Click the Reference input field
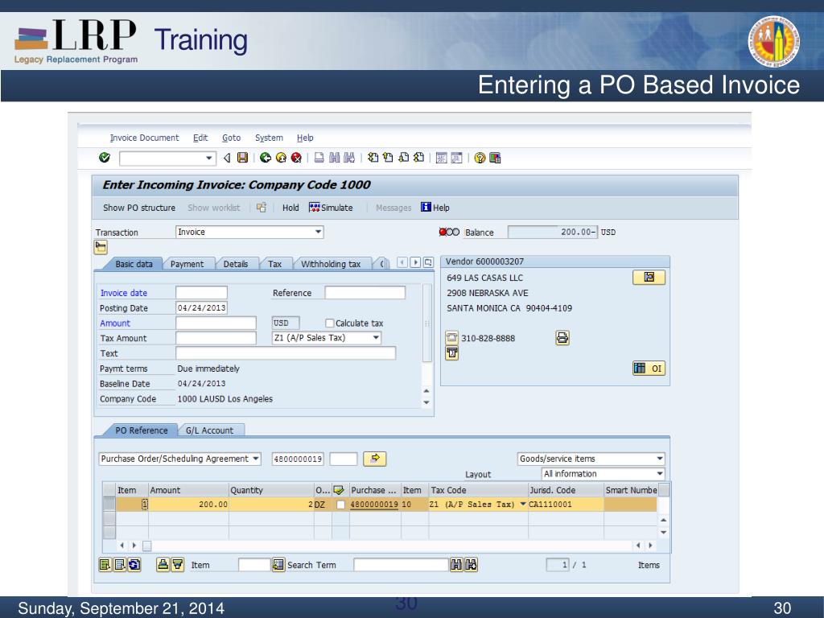The height and width of the screenshot is (618, 824). (x=365, y=293)
